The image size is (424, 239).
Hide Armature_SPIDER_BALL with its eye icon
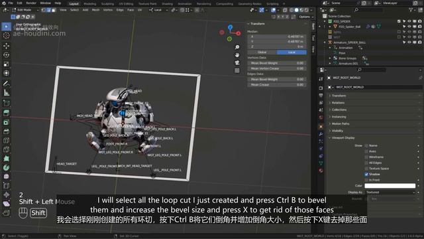[409, 42]
